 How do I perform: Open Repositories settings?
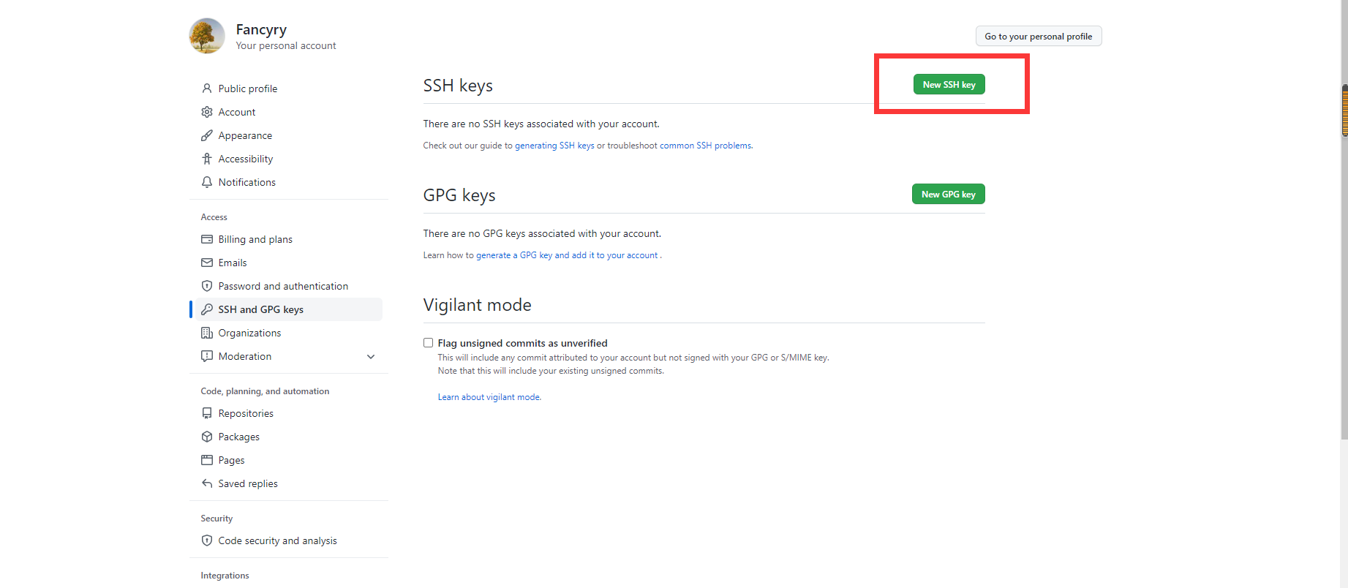coord(289,413)
